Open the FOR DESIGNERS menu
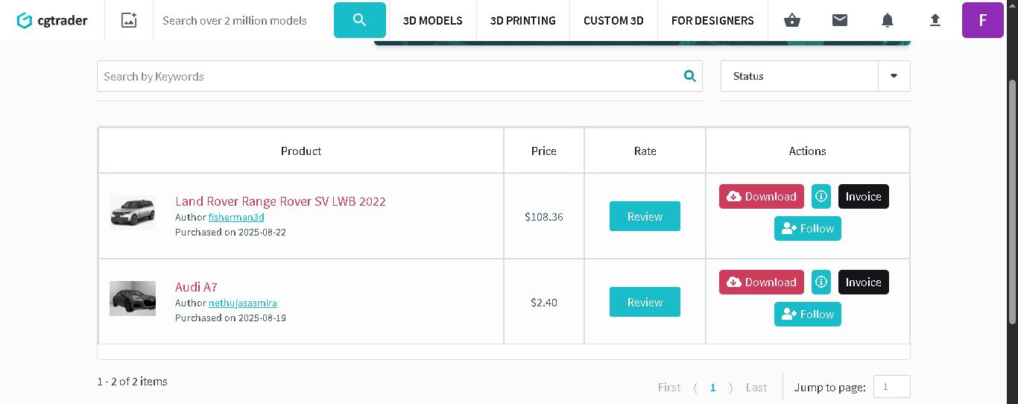 [712, 20]
